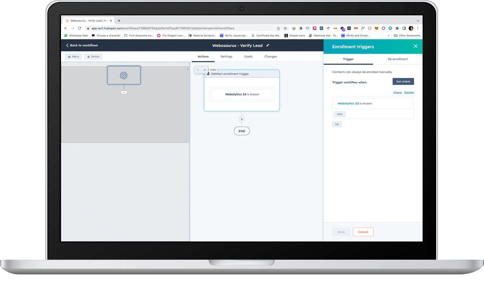Screen dimensions: 484x285
Task: Switch to the Settings tab
Action: point(226,56)
